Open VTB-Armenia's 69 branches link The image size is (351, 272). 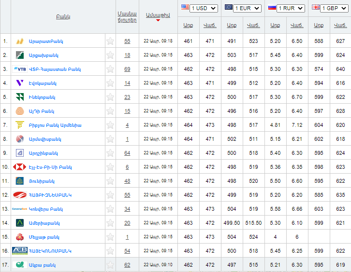[127, 69]
